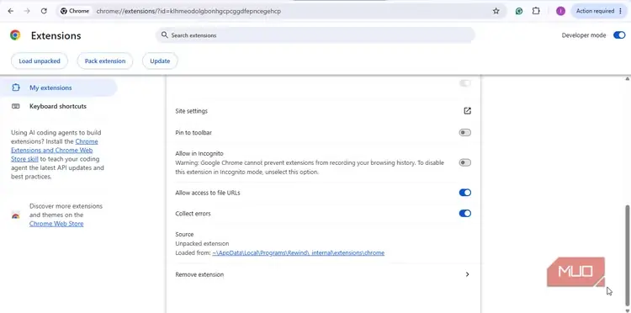Reload the extensions page
Screen dimensions: 631x313
[44, 11]
